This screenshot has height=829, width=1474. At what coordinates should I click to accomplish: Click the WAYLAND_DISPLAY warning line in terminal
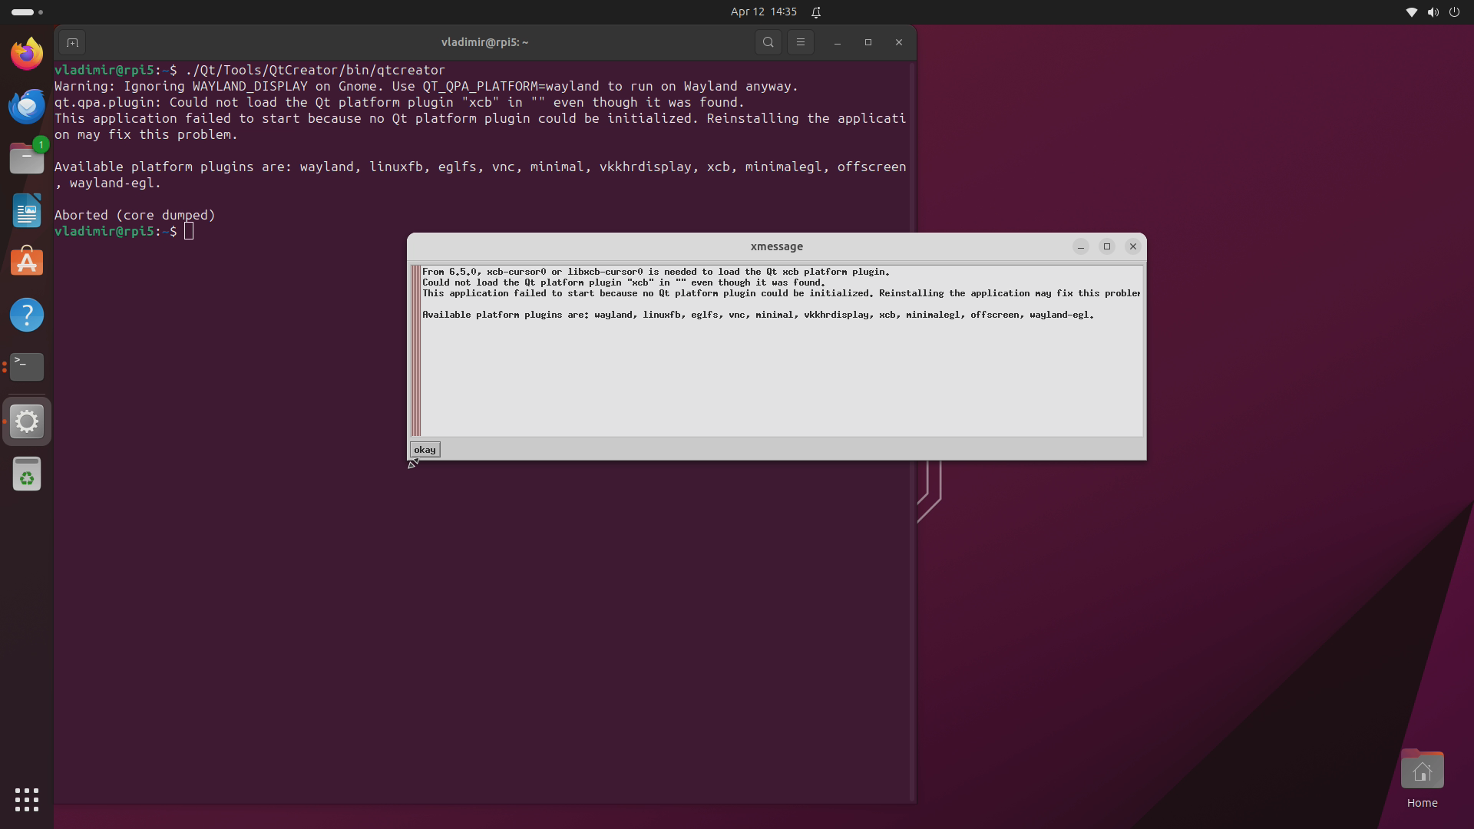[x=426, y=86]
